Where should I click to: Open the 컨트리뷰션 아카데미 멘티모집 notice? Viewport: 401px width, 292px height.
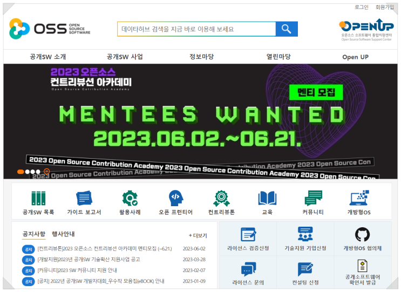tap(105, 249)
